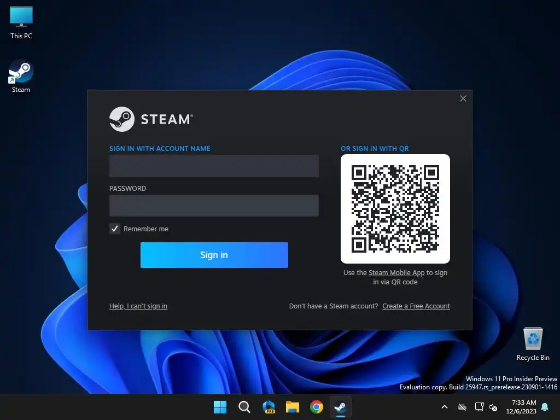
Task: Uncheck the Remember me checkbox
Action: (x=115, y=229)
